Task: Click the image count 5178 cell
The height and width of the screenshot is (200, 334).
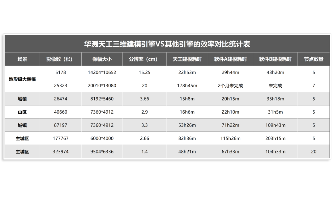Action: click(x=61, y=73)
